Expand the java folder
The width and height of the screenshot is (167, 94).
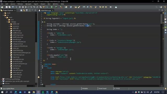[x=7, y=20]
